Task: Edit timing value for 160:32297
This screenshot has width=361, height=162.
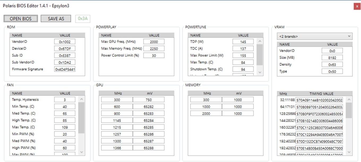Action: (x=319, y=127)
